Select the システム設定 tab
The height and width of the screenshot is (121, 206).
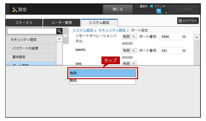coord(99,23)
